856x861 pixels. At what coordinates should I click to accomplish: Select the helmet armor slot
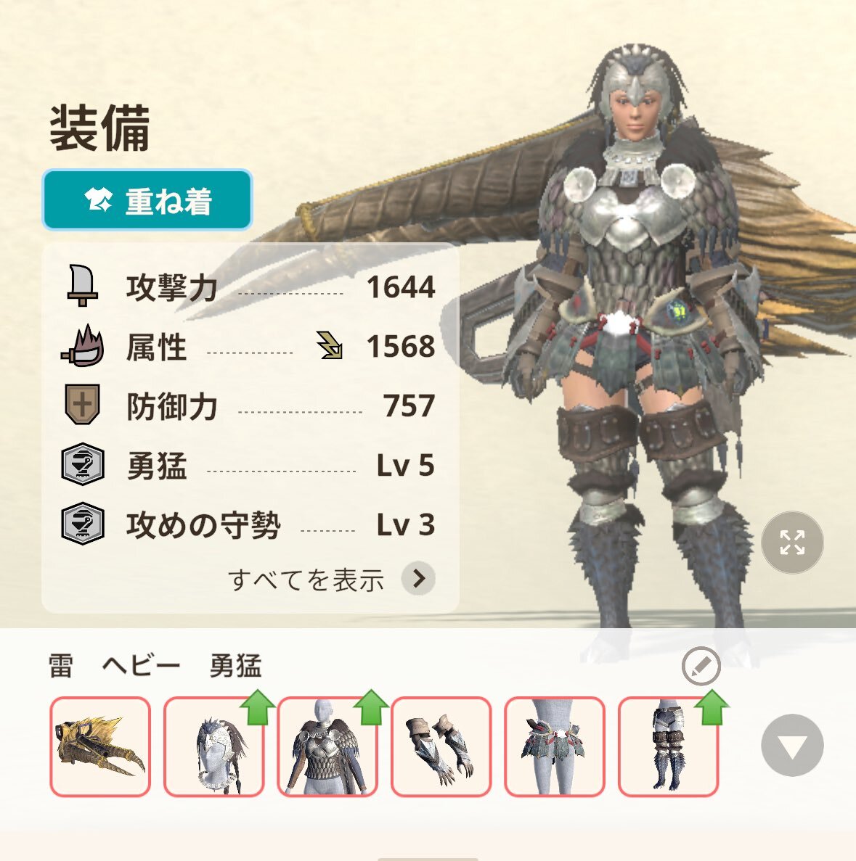point(214,746)
